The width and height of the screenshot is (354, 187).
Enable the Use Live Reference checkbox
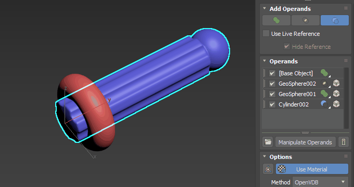pyautogui.click(x=266, y=34)
